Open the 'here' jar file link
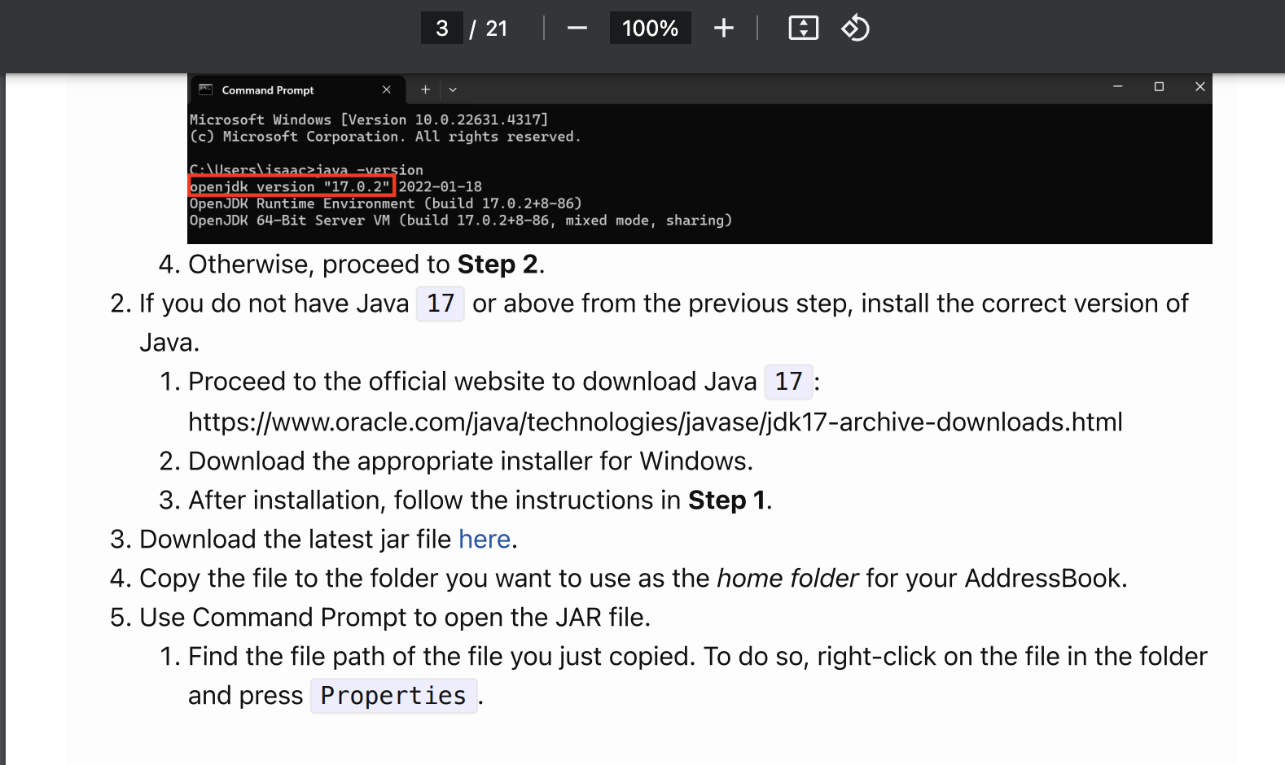The image size is (1285, 765). click(x=485, y=540)
